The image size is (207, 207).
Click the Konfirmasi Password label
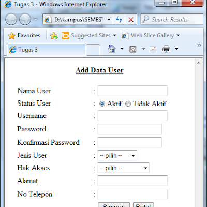(x=48, y=142)
